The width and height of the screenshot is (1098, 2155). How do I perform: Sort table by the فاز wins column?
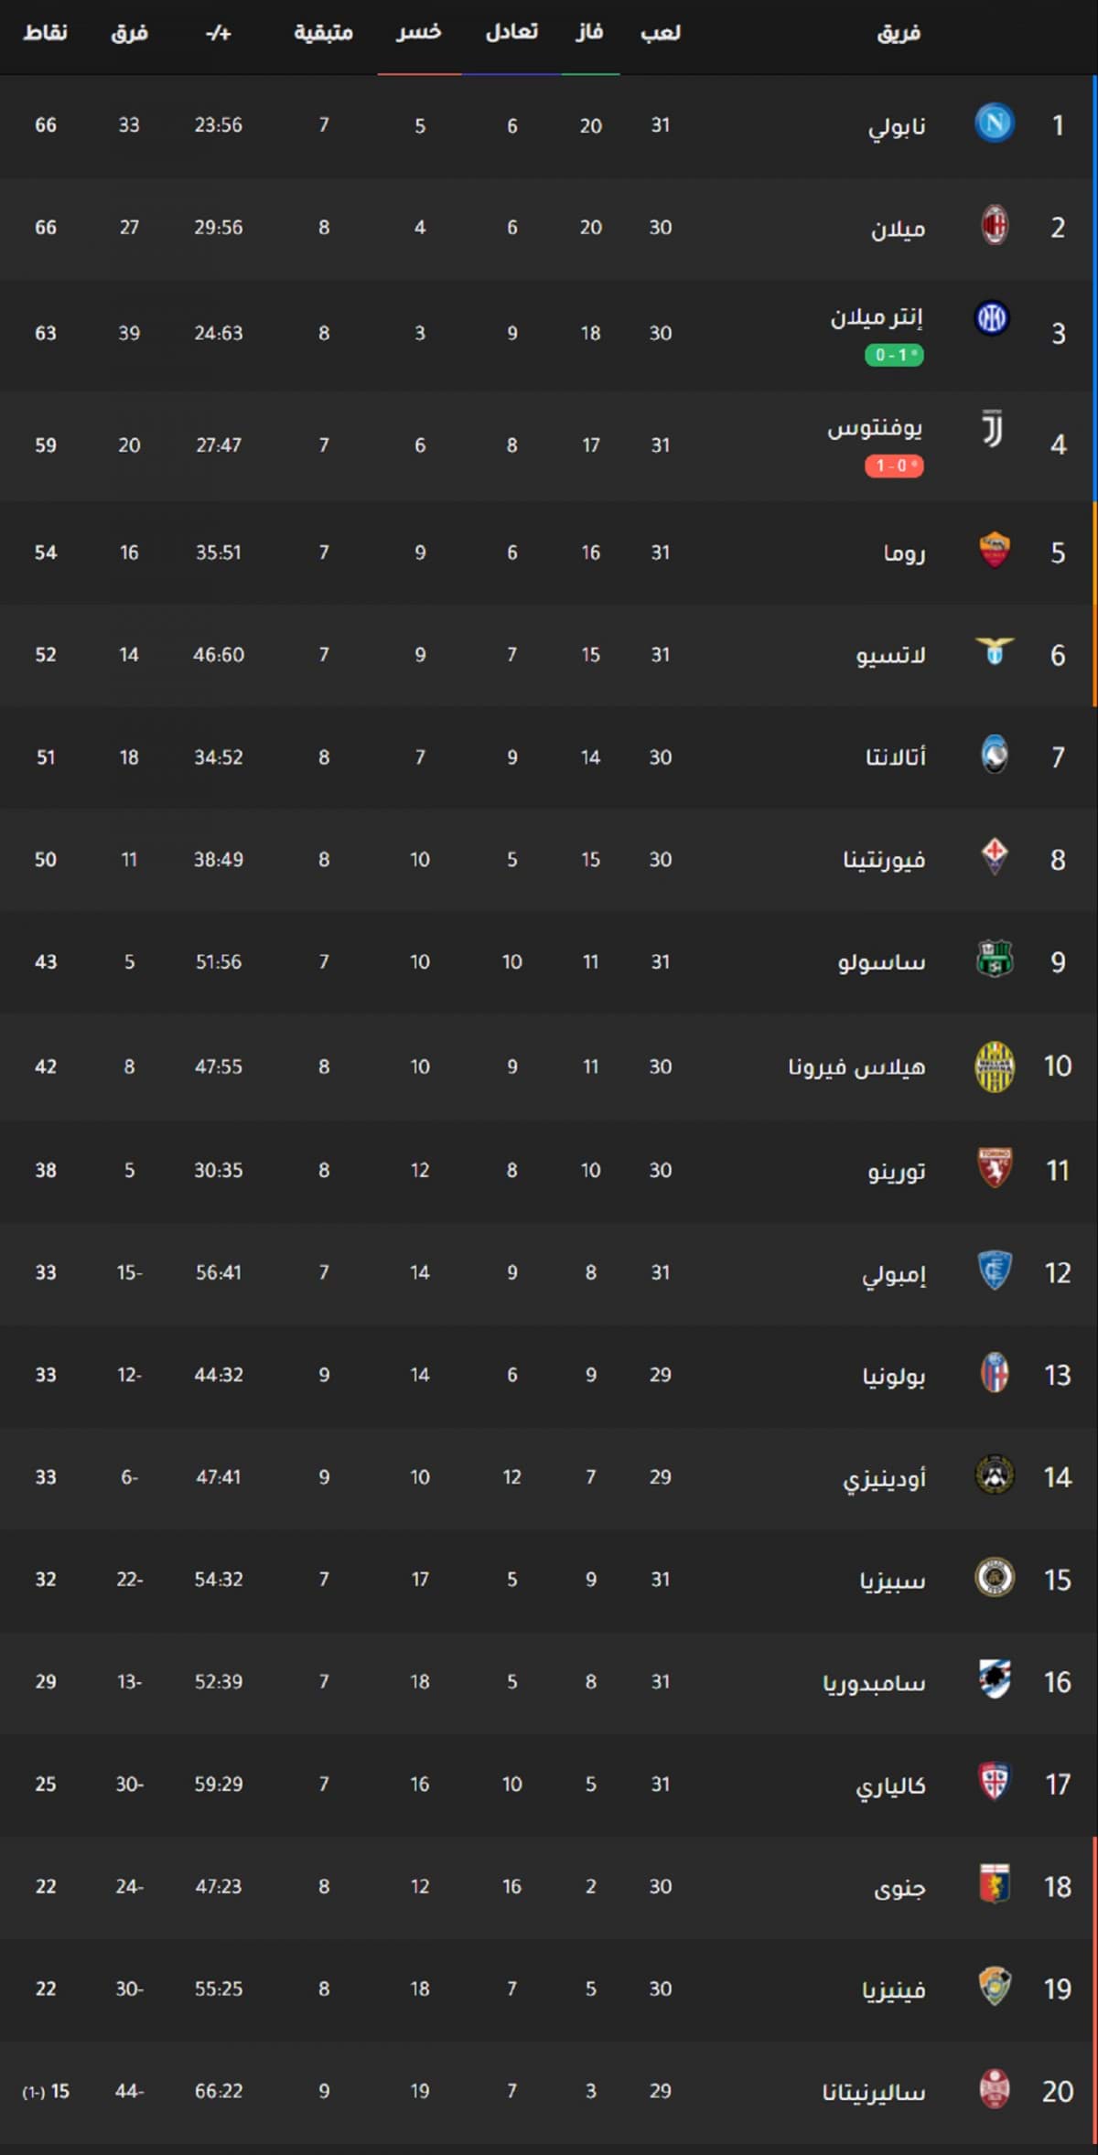[589, 33]
